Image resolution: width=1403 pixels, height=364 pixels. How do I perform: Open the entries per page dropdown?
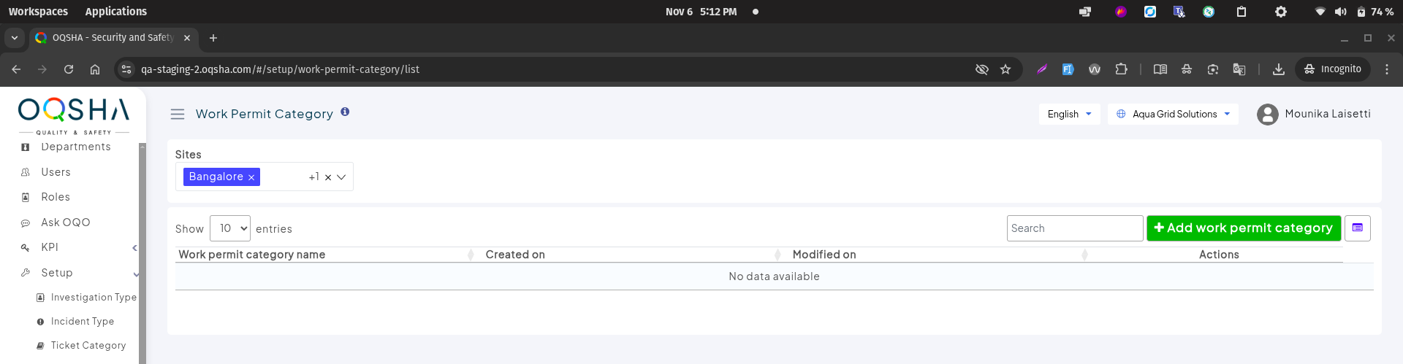[230, 228]
